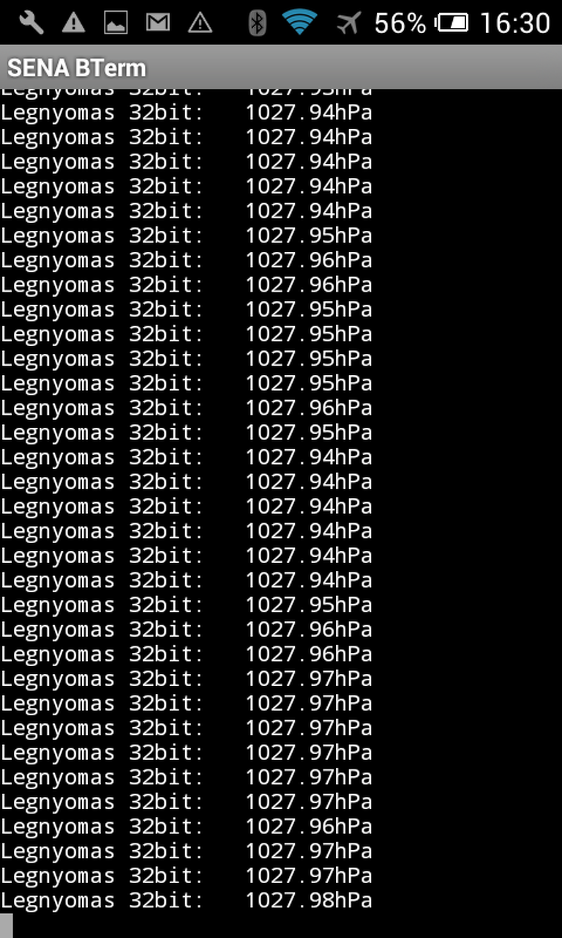Tap the last line reading 1027.98hPa
The width and height of the screenshot is (562, 938).
point(187,900)
